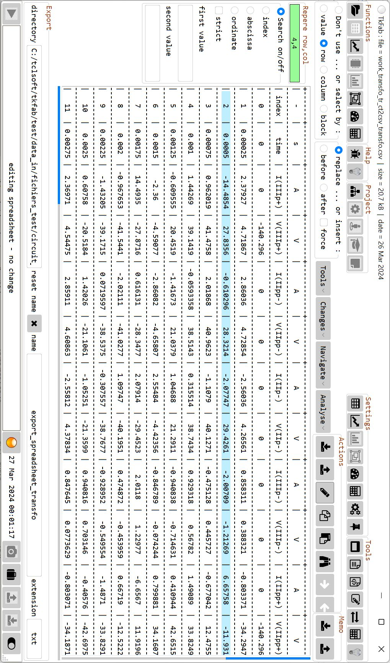
Task: Click the highlighted cell '-14.4854'
Action: pos(226,190)
